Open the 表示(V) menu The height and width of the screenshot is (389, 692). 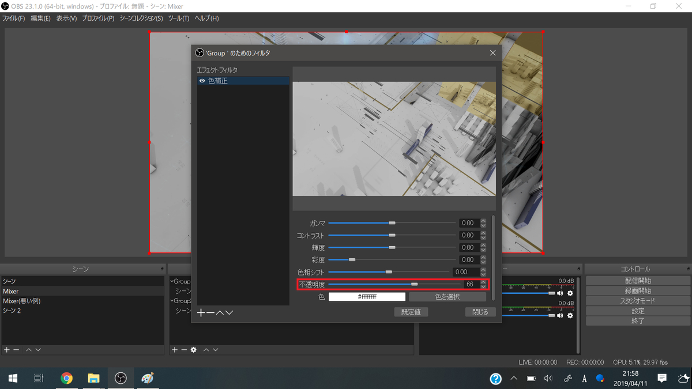(x=66, y=18)
